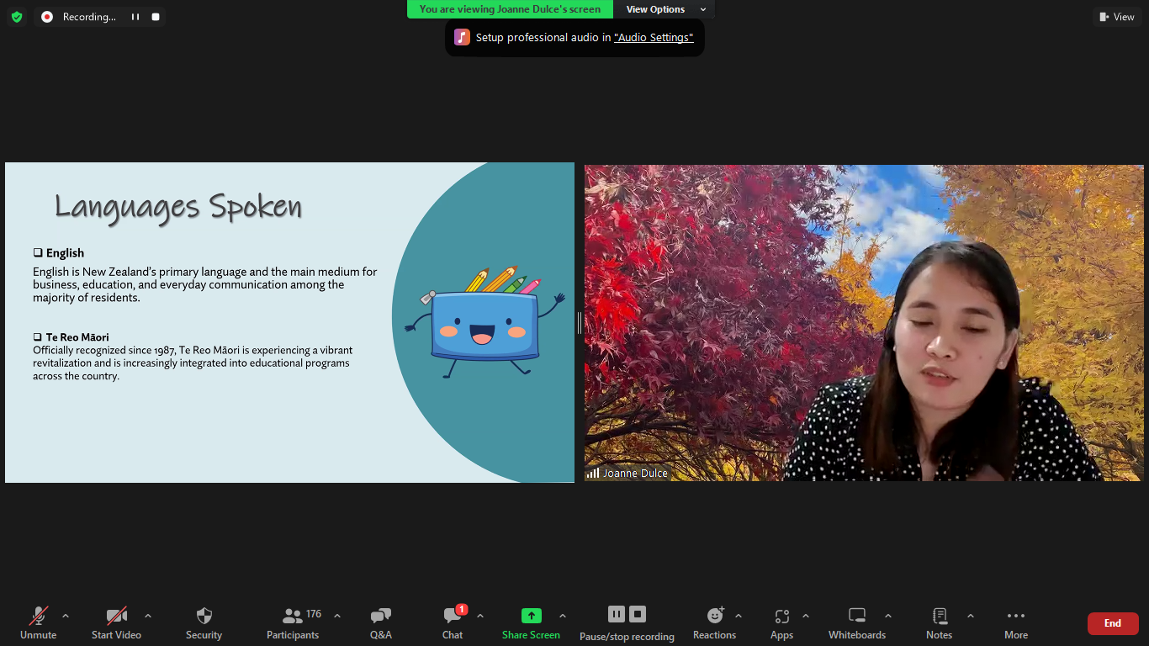Open the Participants panel

[293, 616]
